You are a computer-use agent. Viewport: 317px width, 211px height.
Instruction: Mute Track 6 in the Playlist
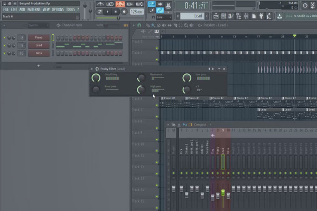click(x=157, y=105)
